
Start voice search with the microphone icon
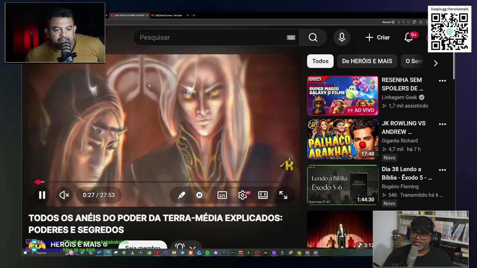click(x=342, y=37)
